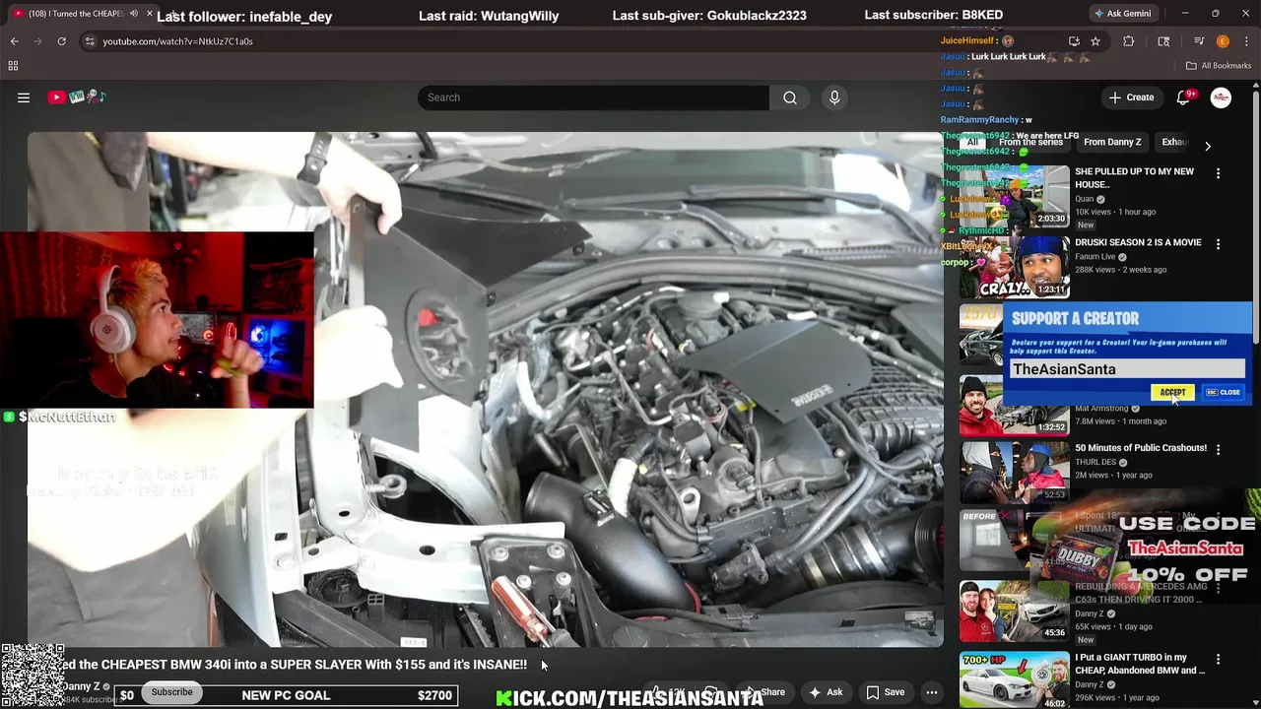This screenshot has width=1261, height=709.
Task: Click the browser address bar URL
Action: pyautogui.click(x=177, y=41)
